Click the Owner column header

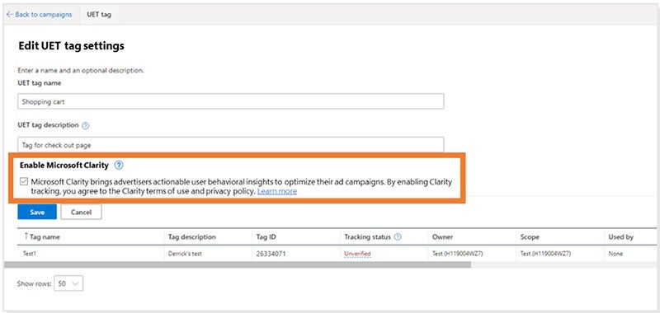click(x=443, y=237)
